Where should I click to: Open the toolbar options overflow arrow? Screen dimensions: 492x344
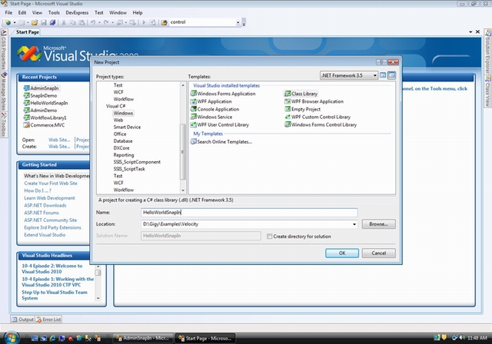click(x=244, y=22)
